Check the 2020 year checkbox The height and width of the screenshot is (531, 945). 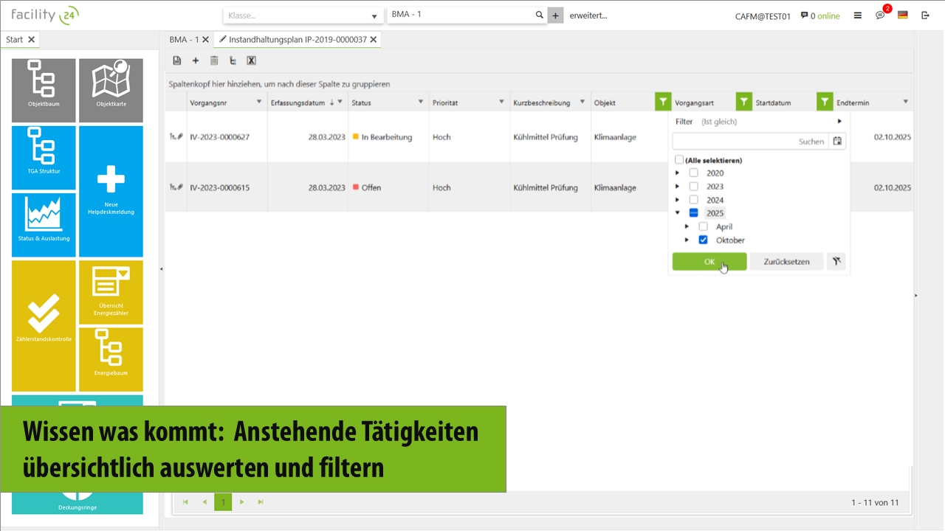click(x=693, y=173)
